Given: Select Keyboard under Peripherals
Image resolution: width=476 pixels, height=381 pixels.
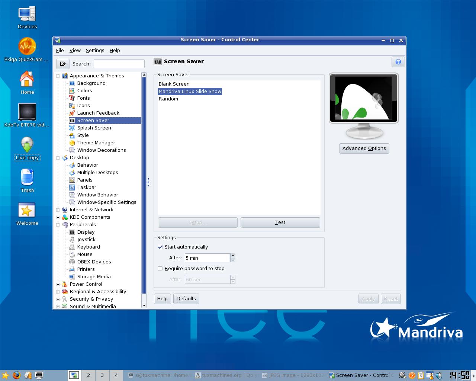Looking at the screenshot, I should [88, 247].
